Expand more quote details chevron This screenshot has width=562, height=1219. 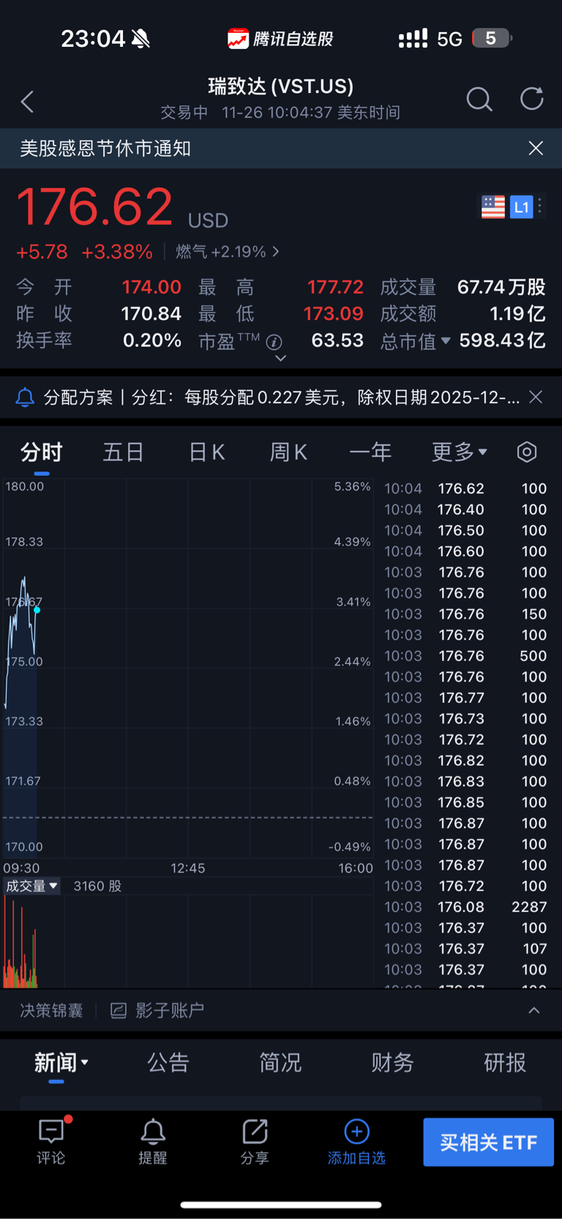pyautogui.click(x=280, y=359)
